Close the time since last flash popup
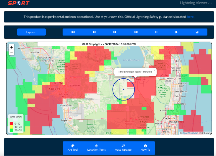Viewport: 216px width, 156px height. click(154, 70)
